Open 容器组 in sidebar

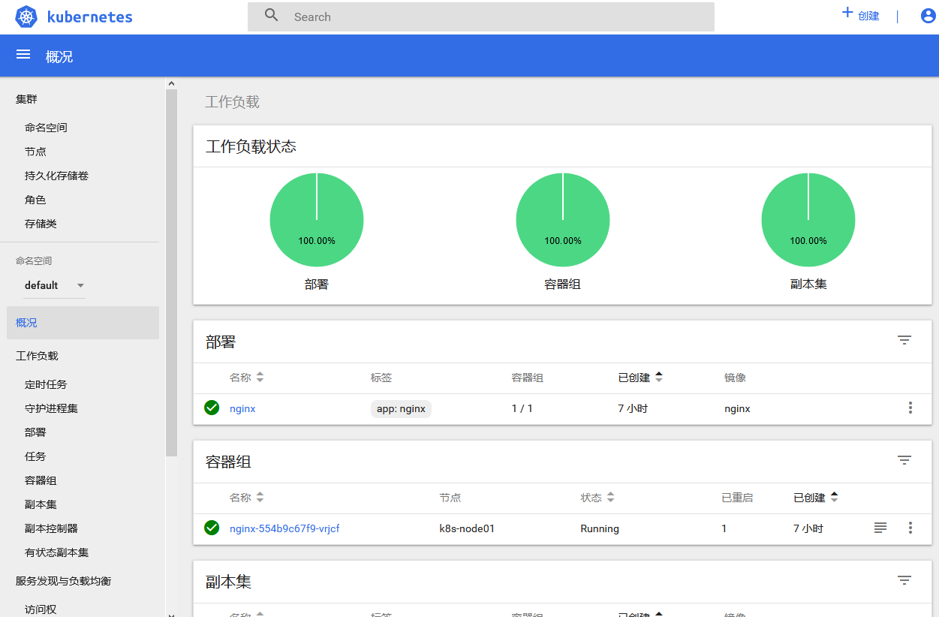click(x=41, y=480)
